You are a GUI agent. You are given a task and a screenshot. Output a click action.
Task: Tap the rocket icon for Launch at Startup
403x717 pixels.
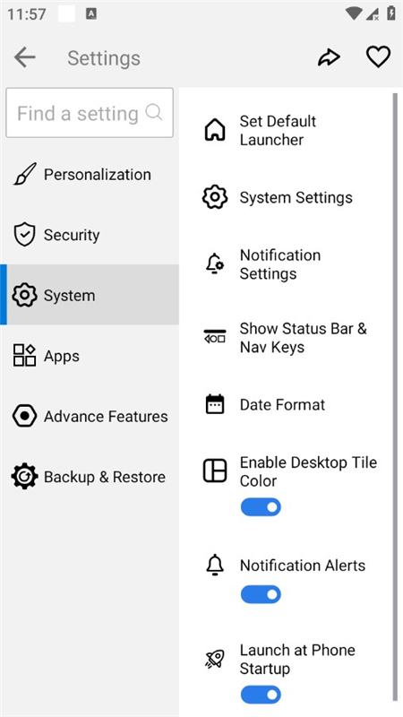(x=214, y=659)
